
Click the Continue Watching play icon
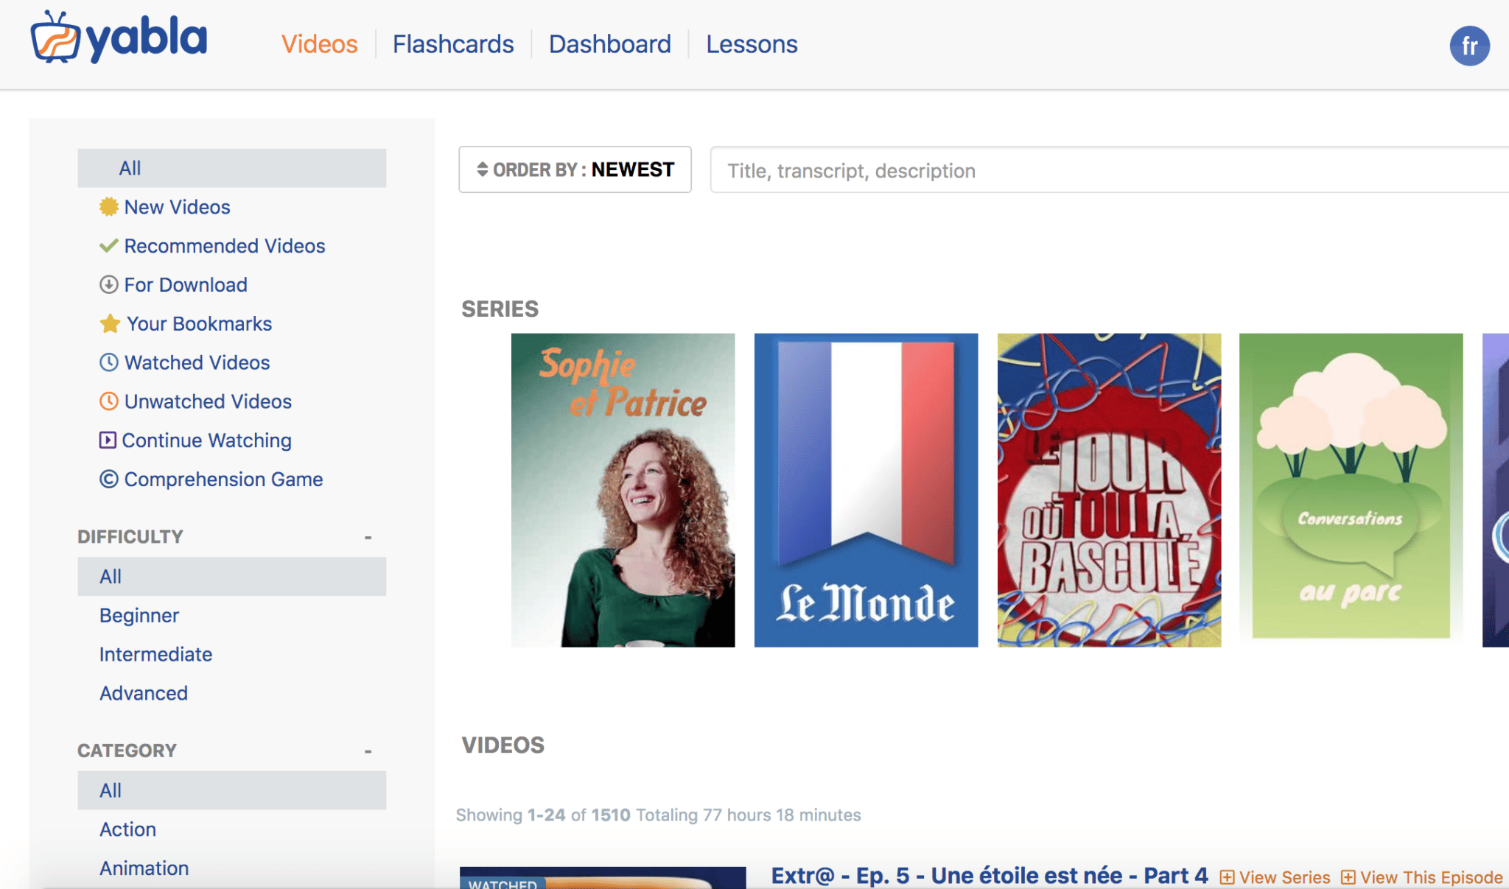tap(108, 440)
